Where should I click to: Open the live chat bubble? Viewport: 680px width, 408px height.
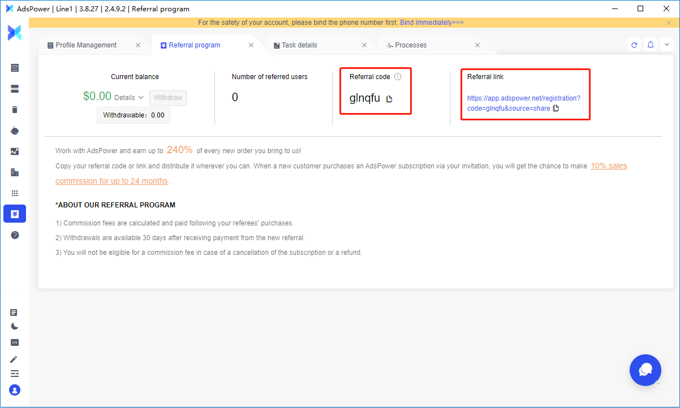point(645,370)
